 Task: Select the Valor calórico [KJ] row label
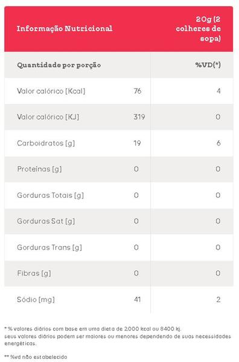tap(48, 117)
